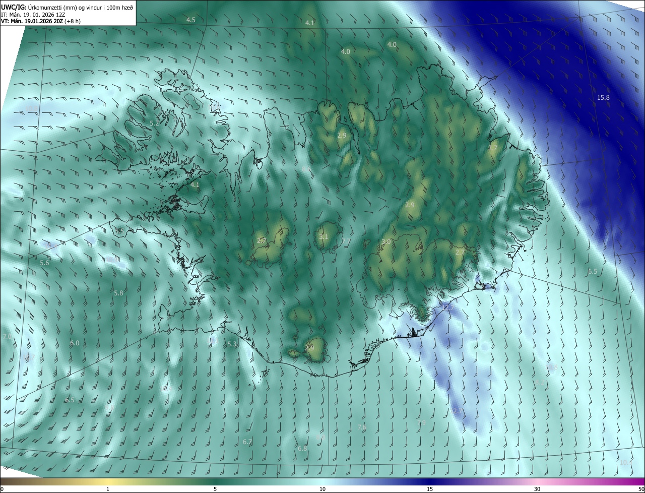
Task: Click the 7.6 value label
Action: click(x=362, y=427)
